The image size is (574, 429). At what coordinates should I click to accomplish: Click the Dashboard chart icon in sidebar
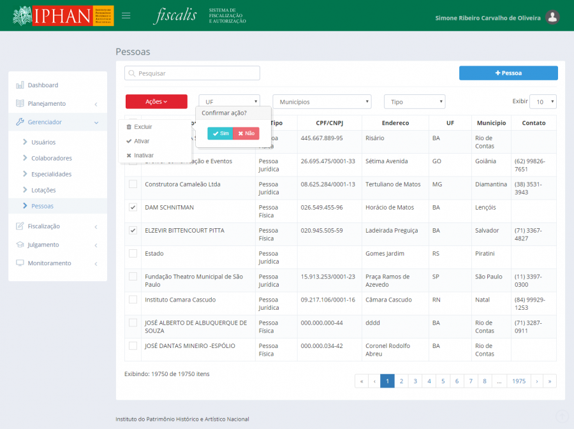click(x=20, y=85)
